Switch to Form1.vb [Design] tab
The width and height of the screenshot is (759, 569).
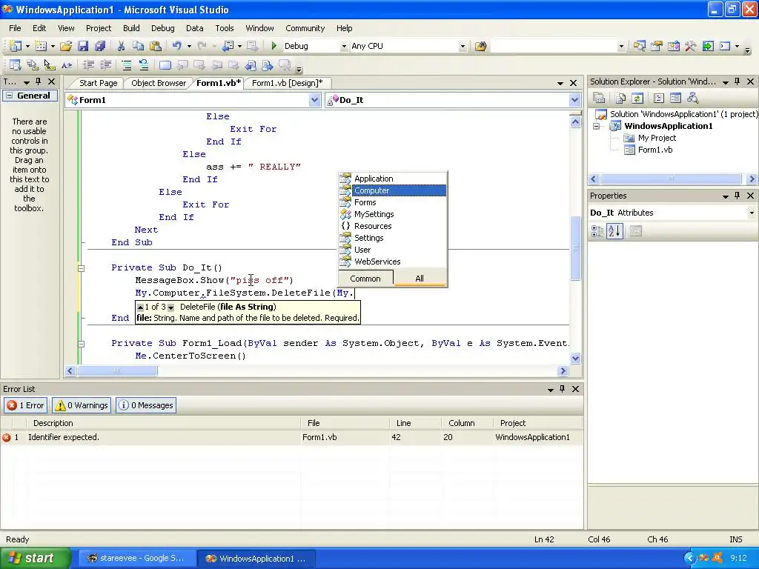pos(287,83)
